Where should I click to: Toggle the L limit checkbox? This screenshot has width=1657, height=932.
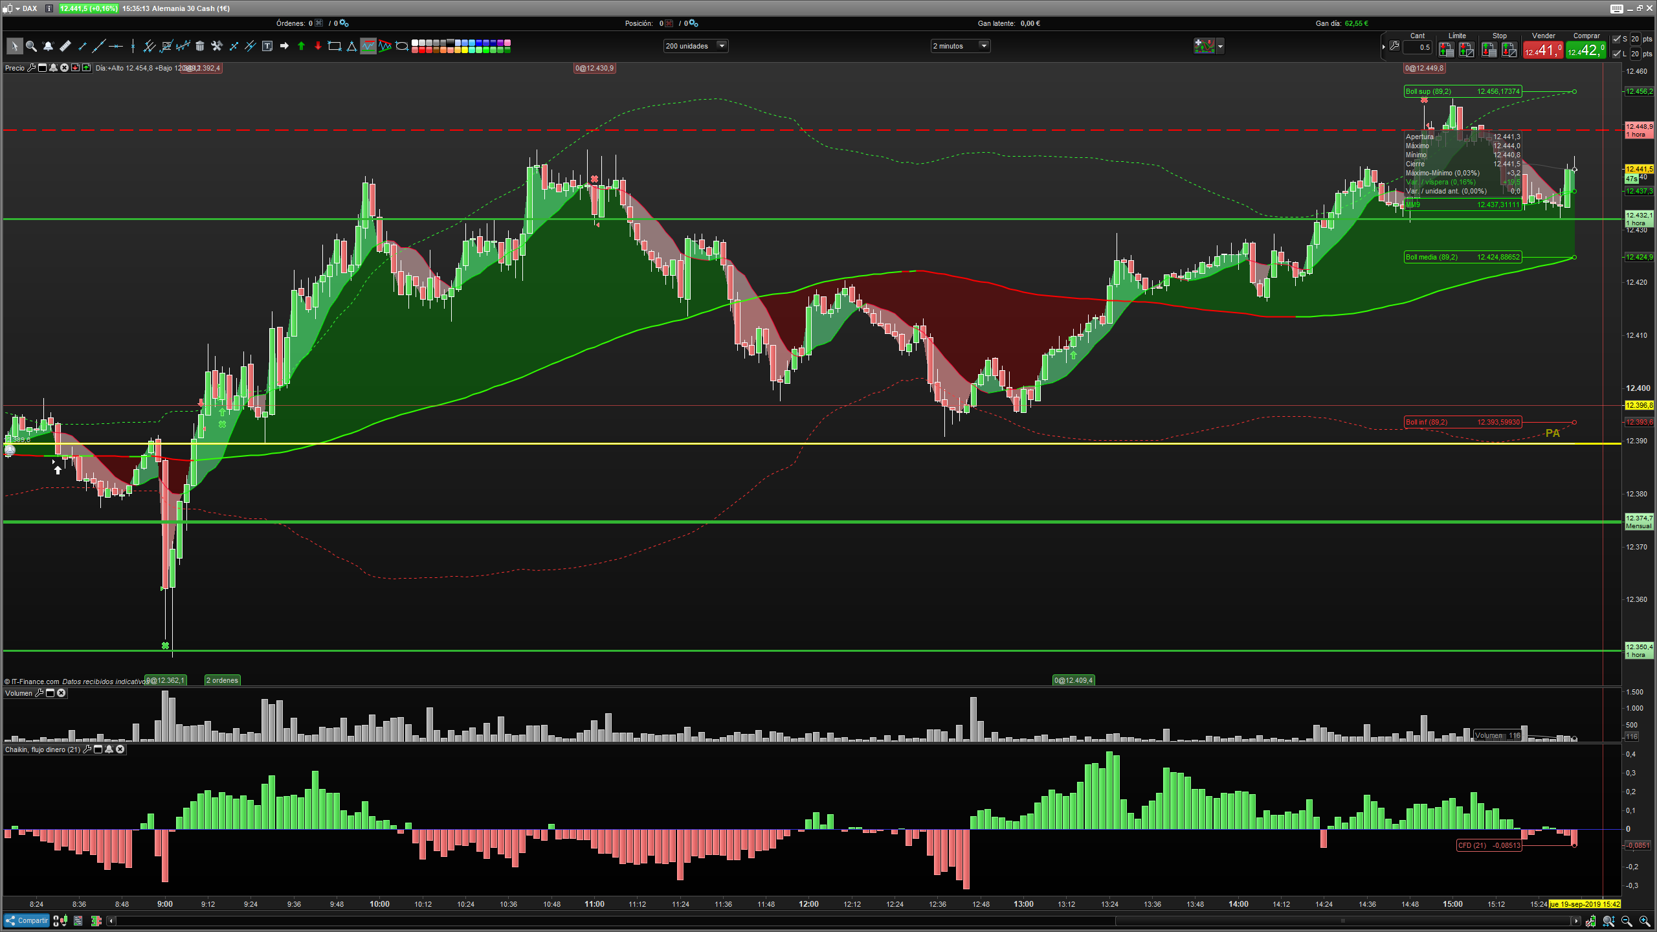[x=1616, y=54]
